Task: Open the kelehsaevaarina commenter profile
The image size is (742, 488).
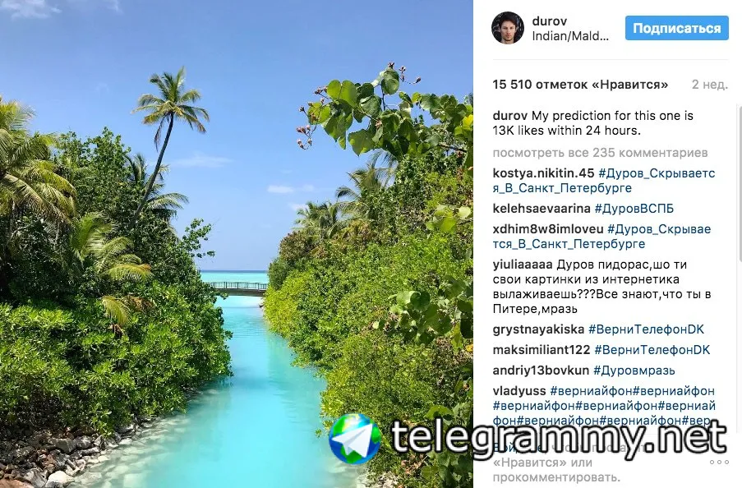Action: (x=542, y=209)
